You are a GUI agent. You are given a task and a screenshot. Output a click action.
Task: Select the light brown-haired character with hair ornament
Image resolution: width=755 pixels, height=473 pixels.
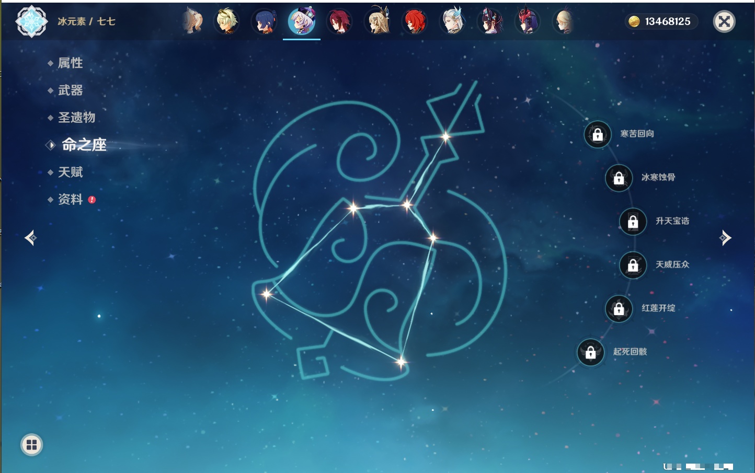pos(377,21)
